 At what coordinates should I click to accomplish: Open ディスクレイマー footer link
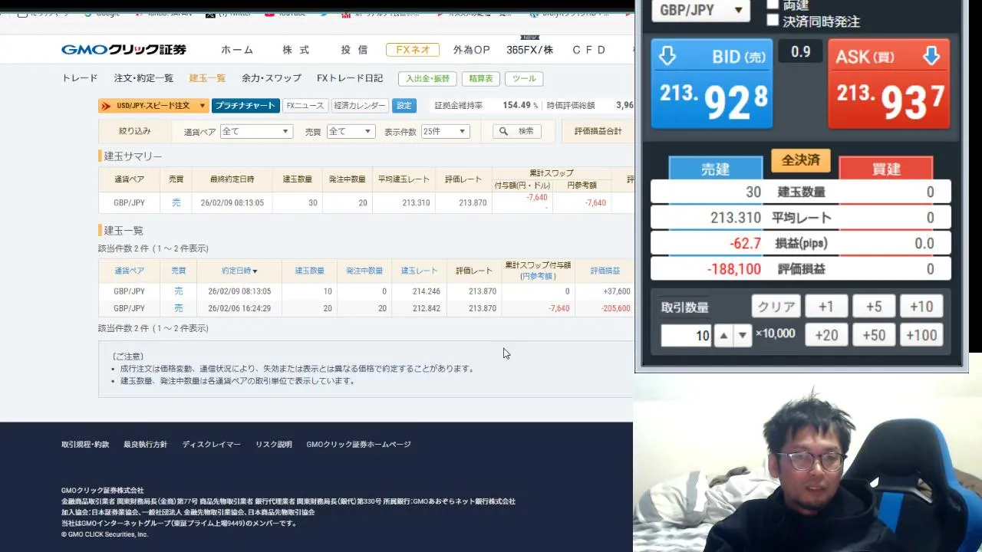(x=211, y=445)
